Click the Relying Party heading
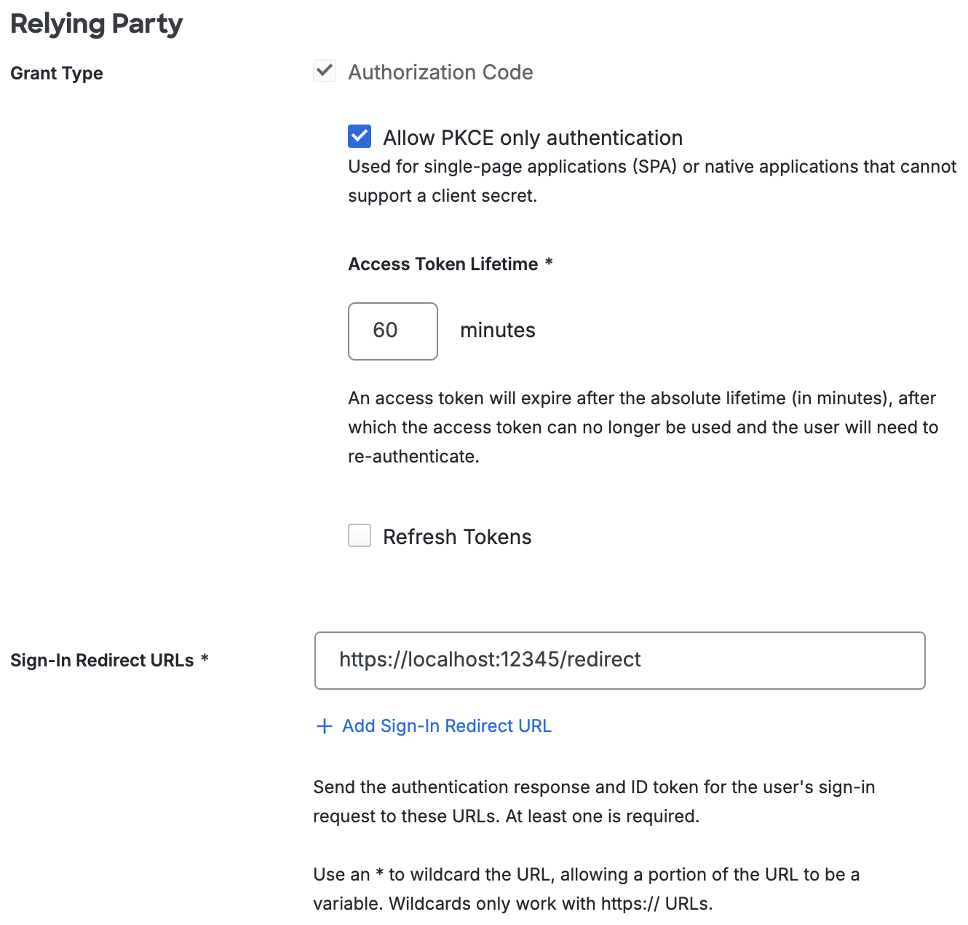 click(96, 23)
